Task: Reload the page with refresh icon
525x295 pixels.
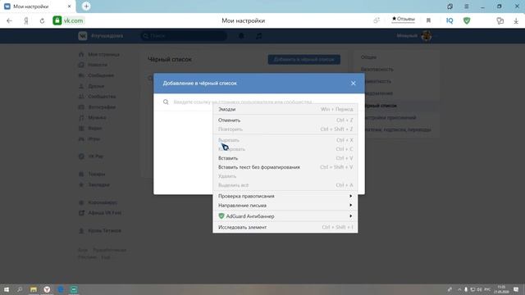Action: coord(42,20)
